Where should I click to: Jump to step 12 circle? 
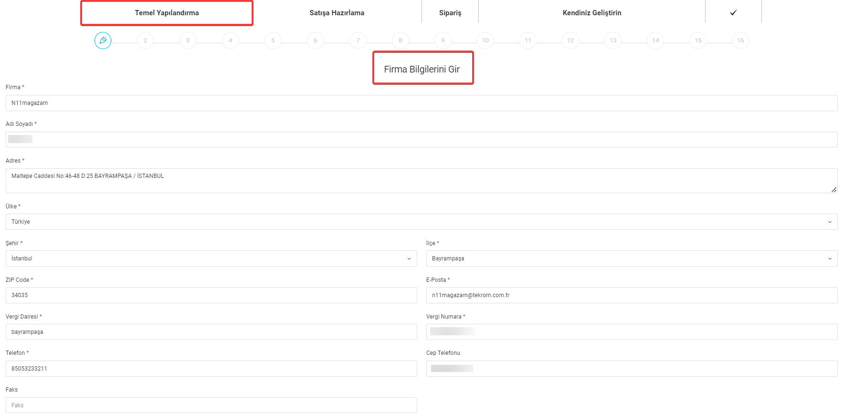click(570, 41)
